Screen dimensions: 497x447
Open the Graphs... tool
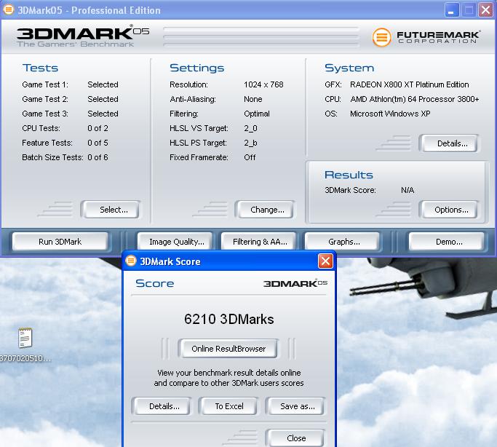pos(342,242)
